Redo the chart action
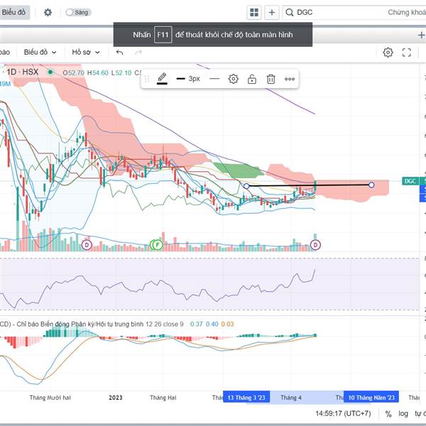 (138, 52)
